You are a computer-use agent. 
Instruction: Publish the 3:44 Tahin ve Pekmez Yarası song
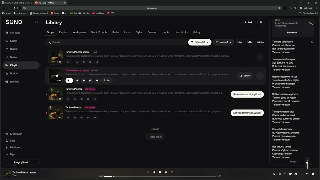[107, 80]
